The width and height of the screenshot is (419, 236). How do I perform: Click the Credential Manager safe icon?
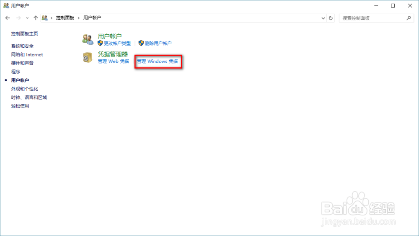coord(88,57)
